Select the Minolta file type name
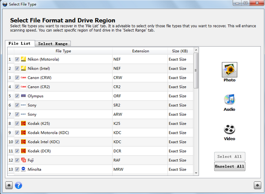265x194 pixels. point(34,169)
